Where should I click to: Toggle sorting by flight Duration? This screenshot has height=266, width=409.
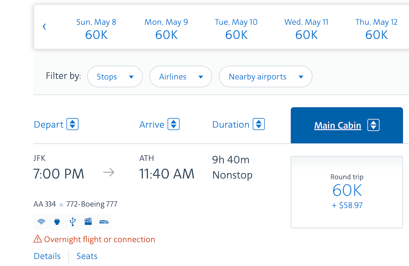259,124
